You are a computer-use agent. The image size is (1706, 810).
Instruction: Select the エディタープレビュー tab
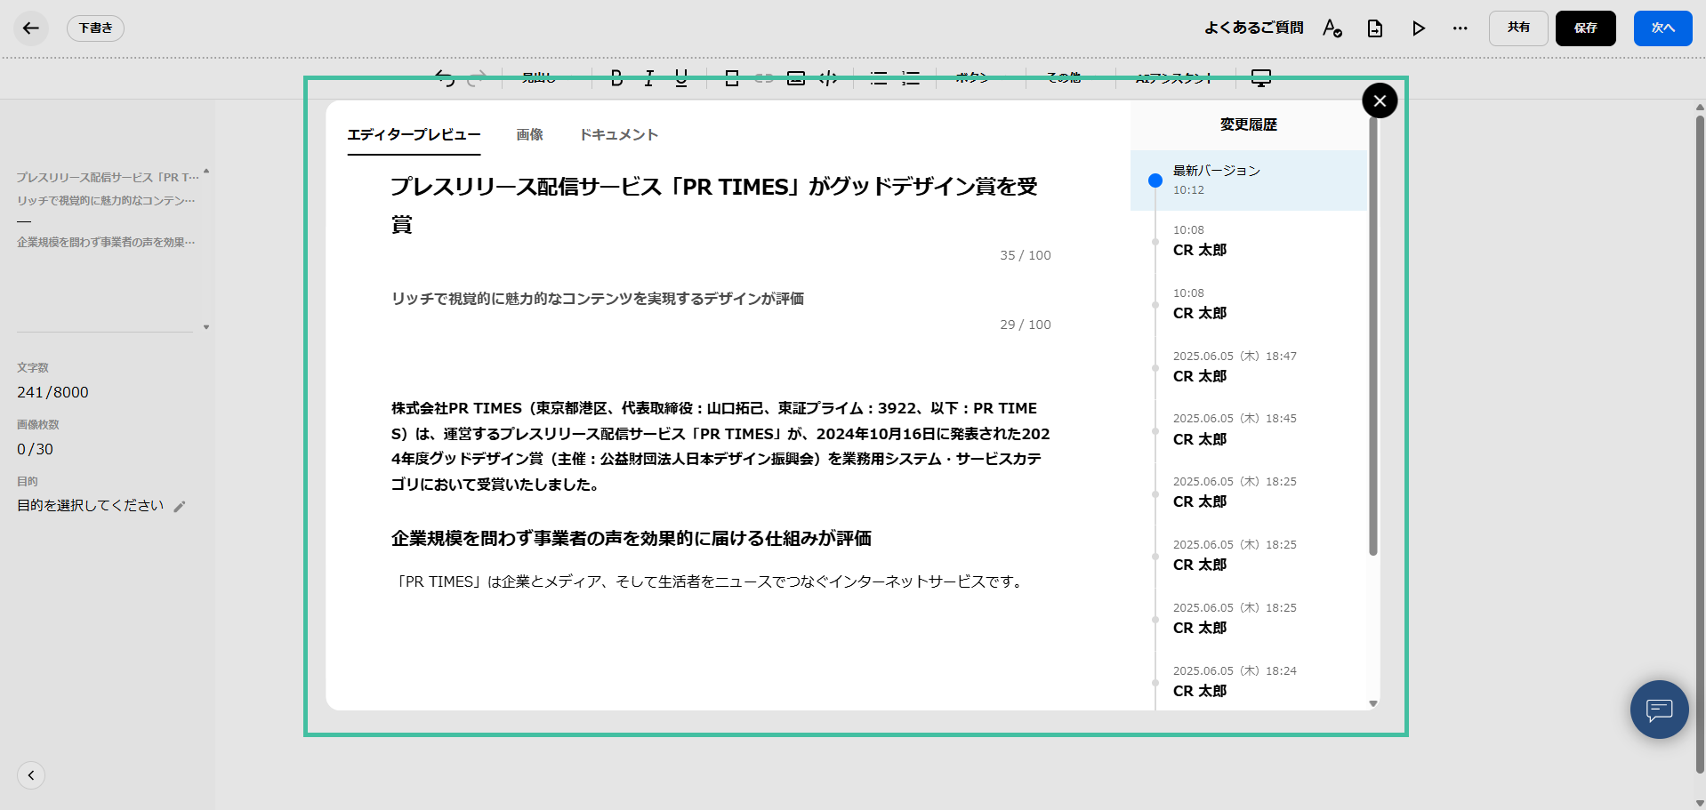point(414,135)
